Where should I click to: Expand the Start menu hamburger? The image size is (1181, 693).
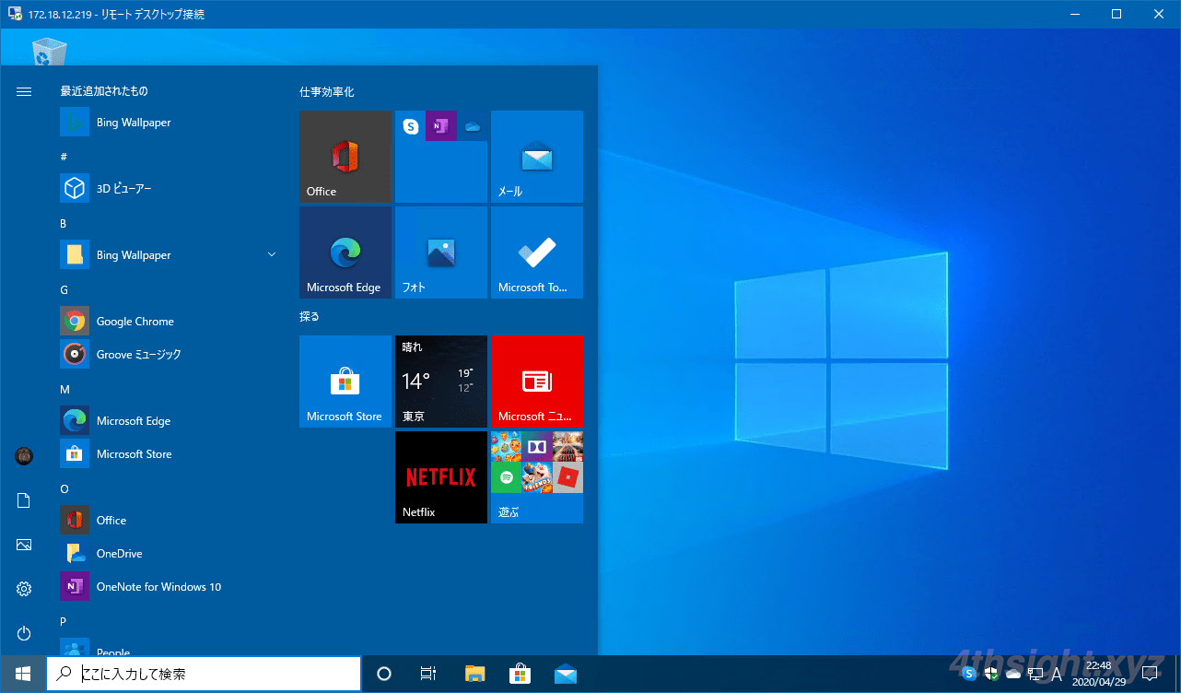click(x=24, y=91)
